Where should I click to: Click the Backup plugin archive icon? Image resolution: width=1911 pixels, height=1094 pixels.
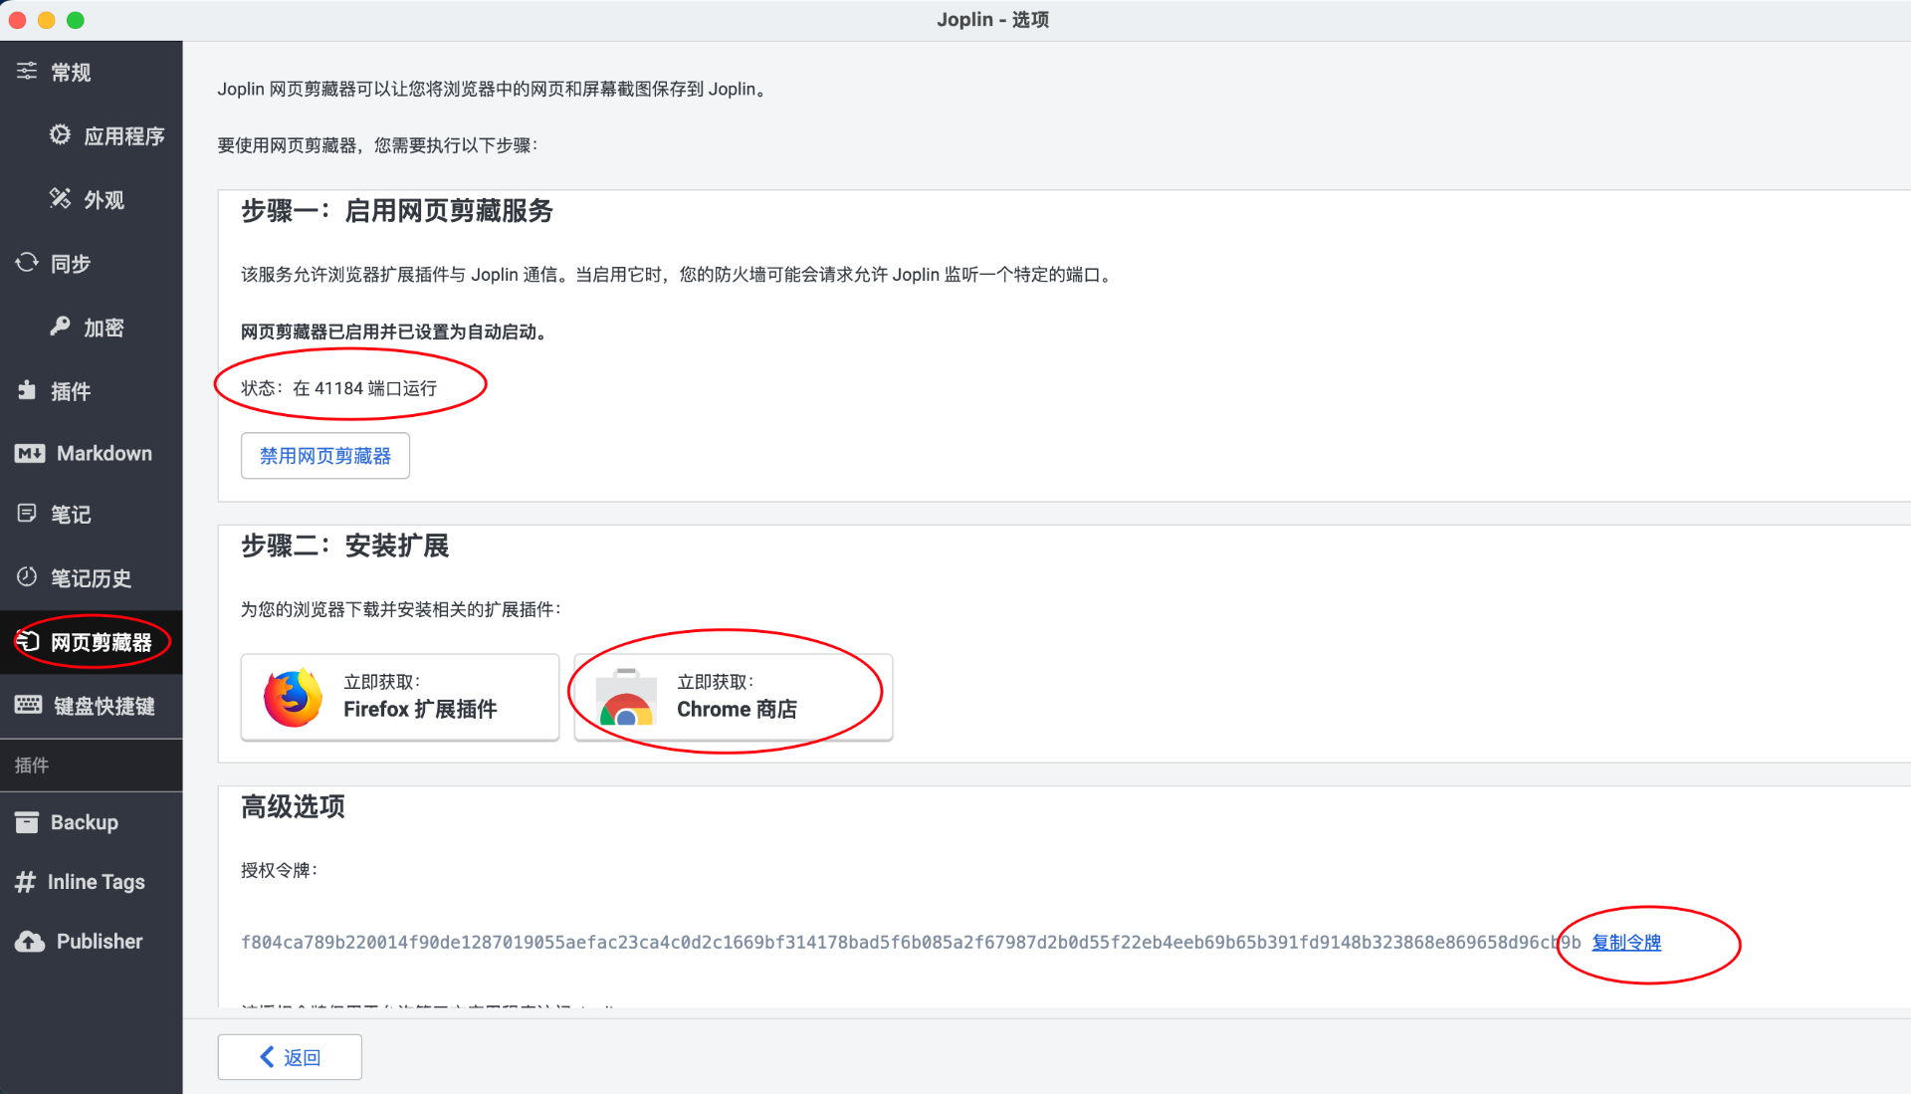pos(27,822)
